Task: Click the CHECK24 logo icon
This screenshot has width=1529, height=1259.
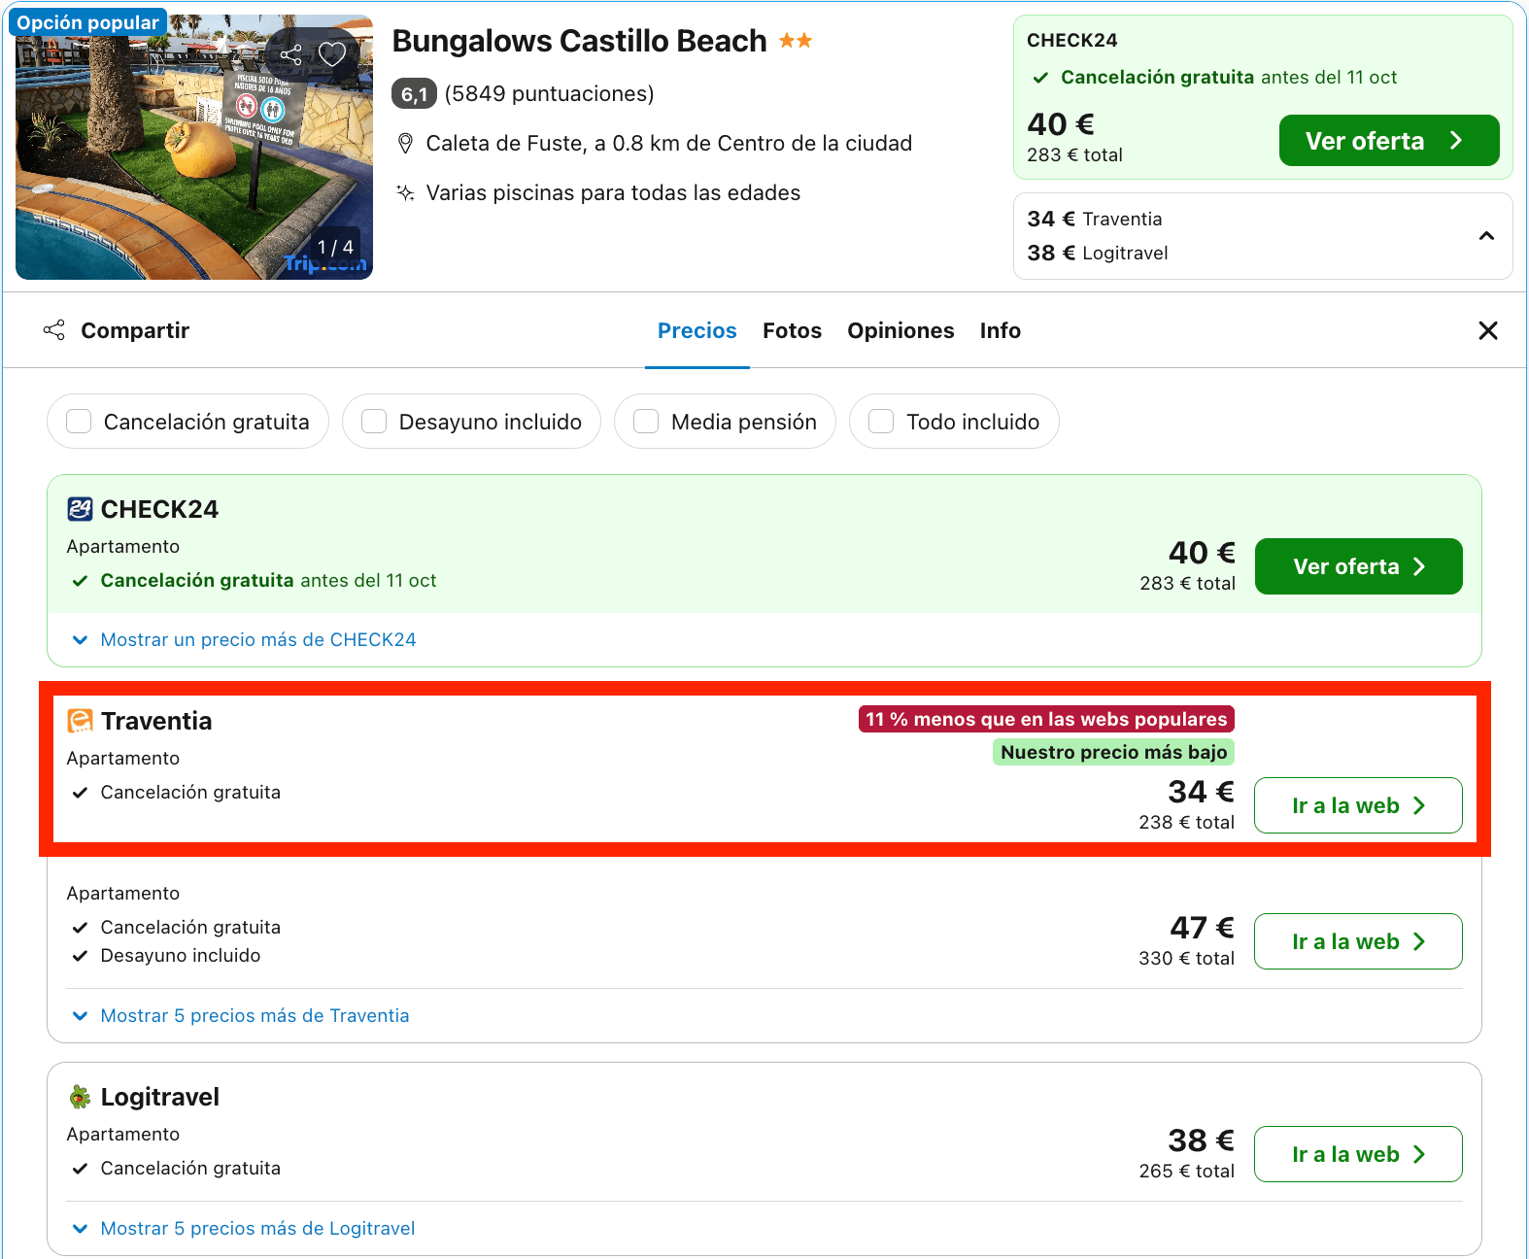Action: point(80,509)
